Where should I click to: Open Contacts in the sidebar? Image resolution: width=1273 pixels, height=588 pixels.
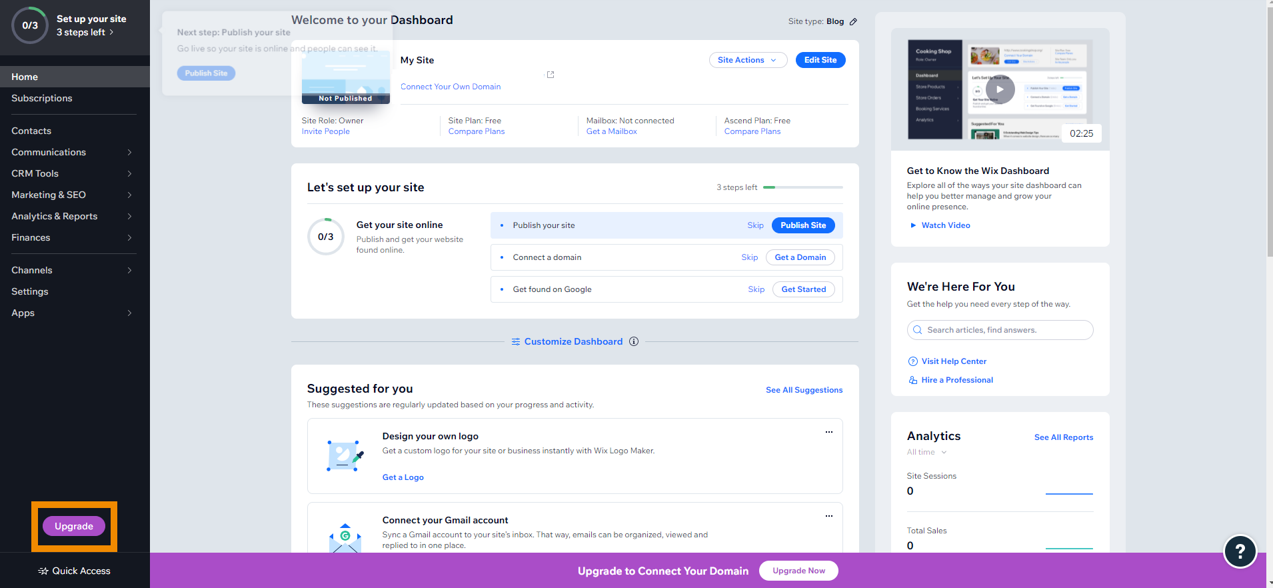click(x=75, y=131)
